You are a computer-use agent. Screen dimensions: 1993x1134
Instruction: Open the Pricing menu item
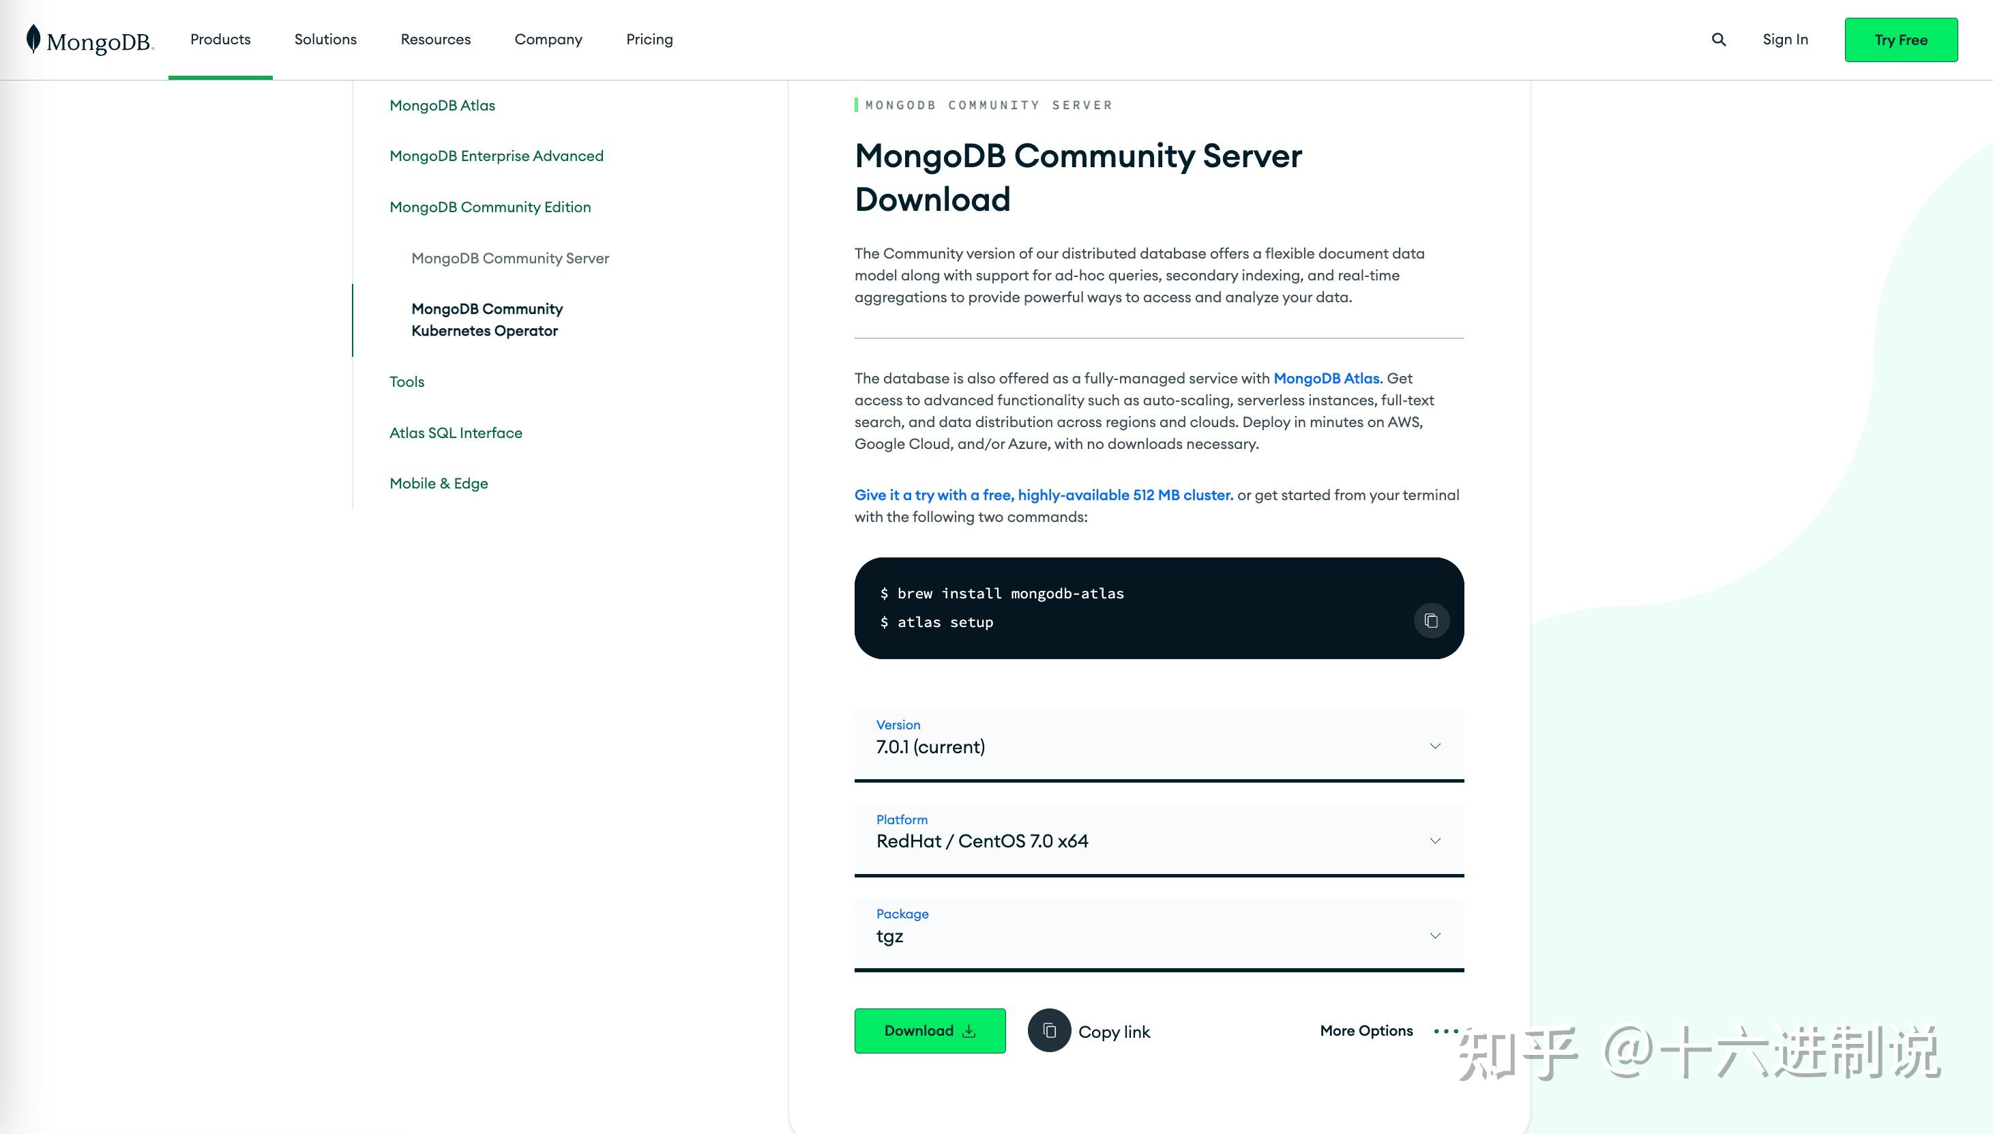649,39
